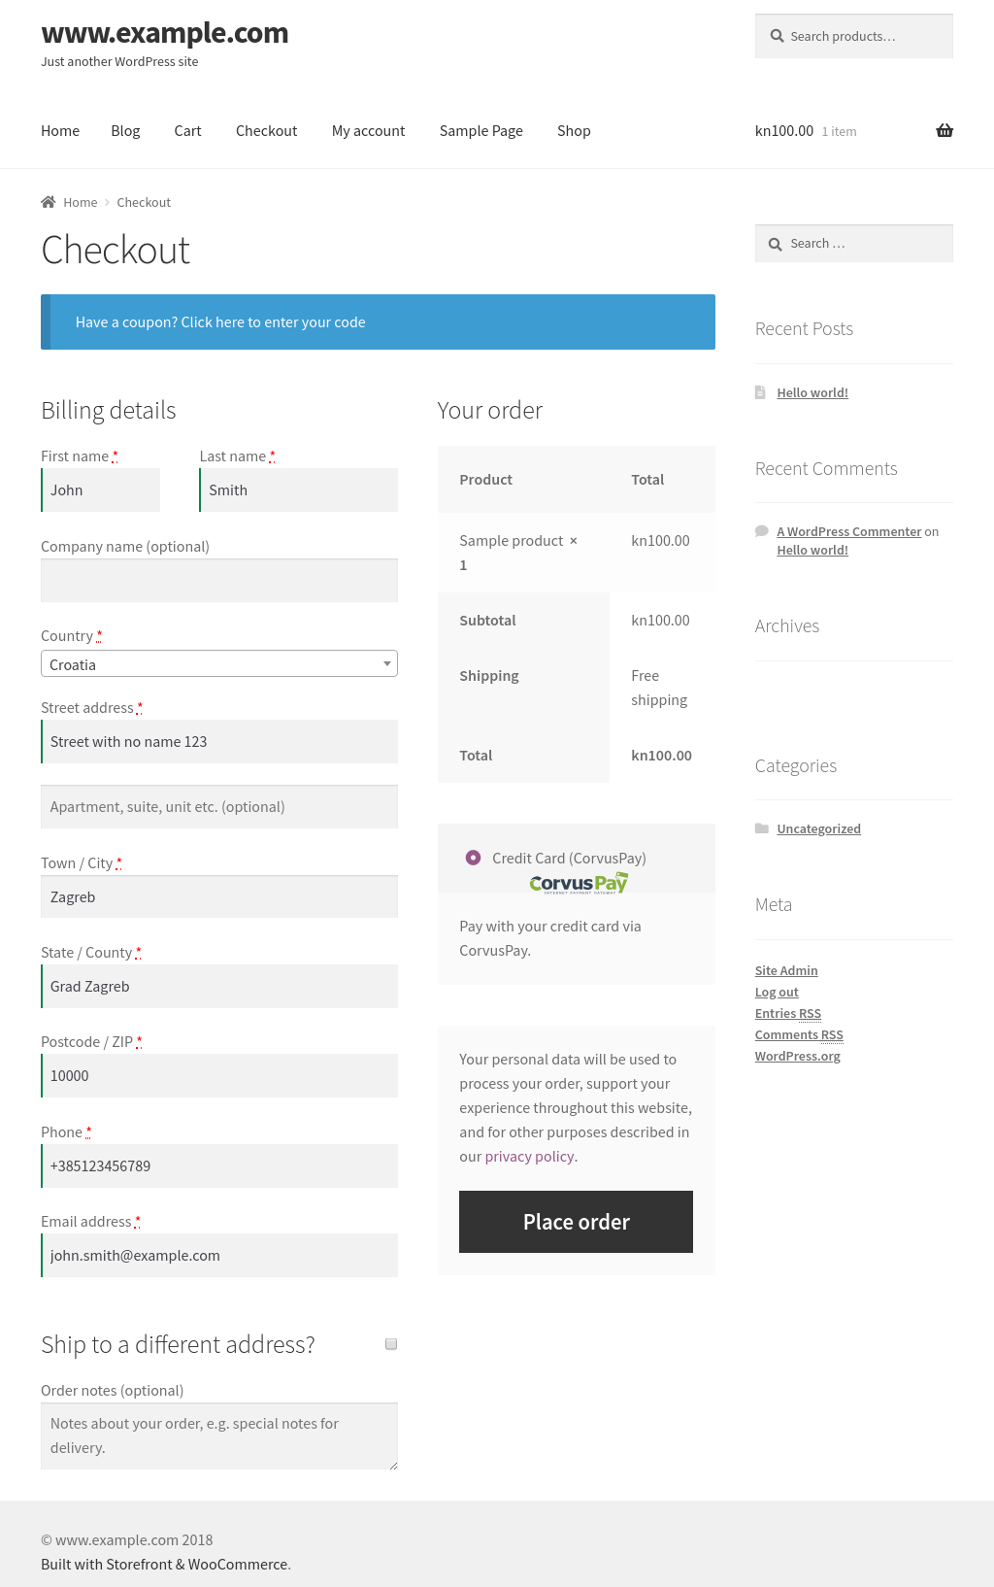Focus the Order notes text area

pyautogui.click(x=219, y=1435)
